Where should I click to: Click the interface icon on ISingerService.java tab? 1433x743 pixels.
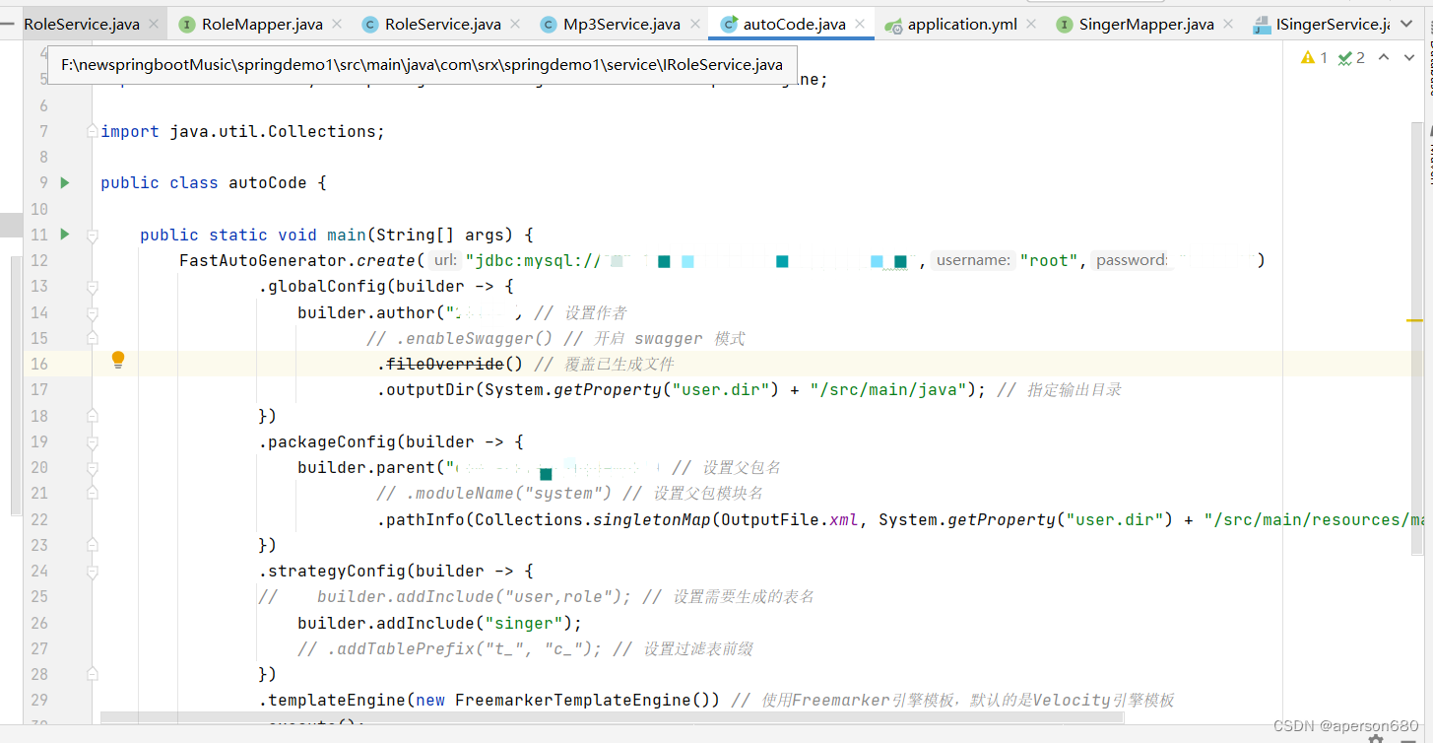tap(1262, 24)
